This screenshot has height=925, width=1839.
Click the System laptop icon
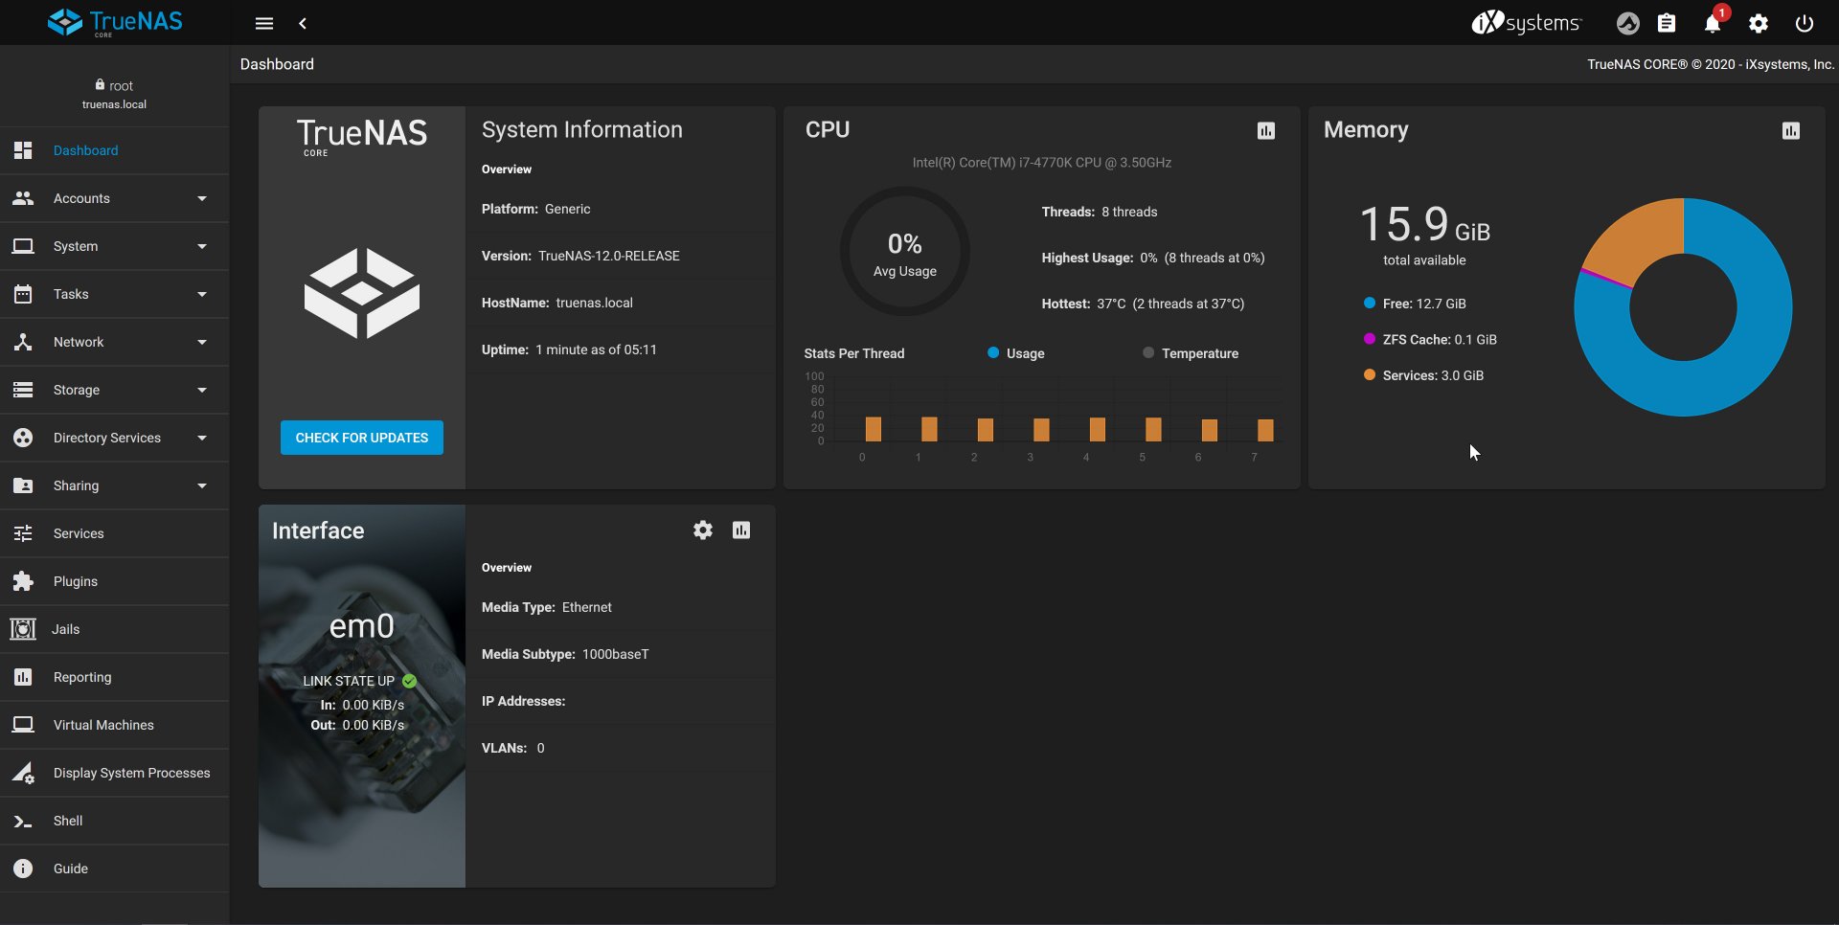pos(23,246)
